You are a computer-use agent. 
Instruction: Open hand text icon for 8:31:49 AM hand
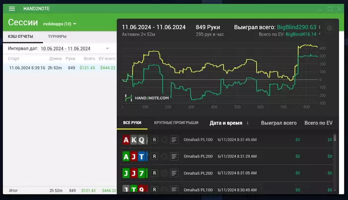174,140
